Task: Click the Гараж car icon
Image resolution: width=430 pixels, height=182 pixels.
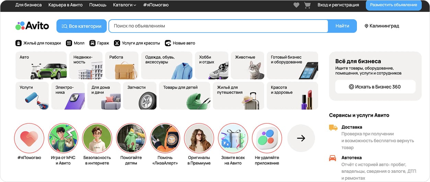Action: click(x=92, y=43)
